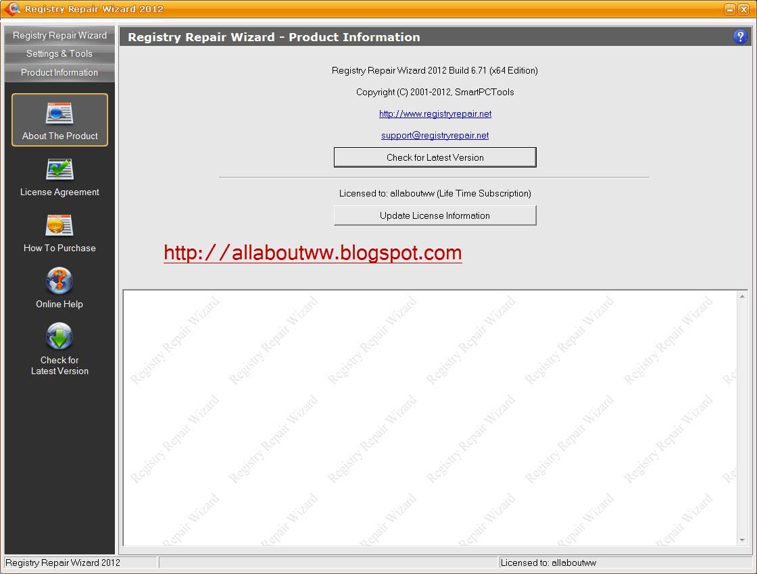
Task: Click the version text "Build 6.71 (x64 Edition)"
Action: click(x=493, y=70)
